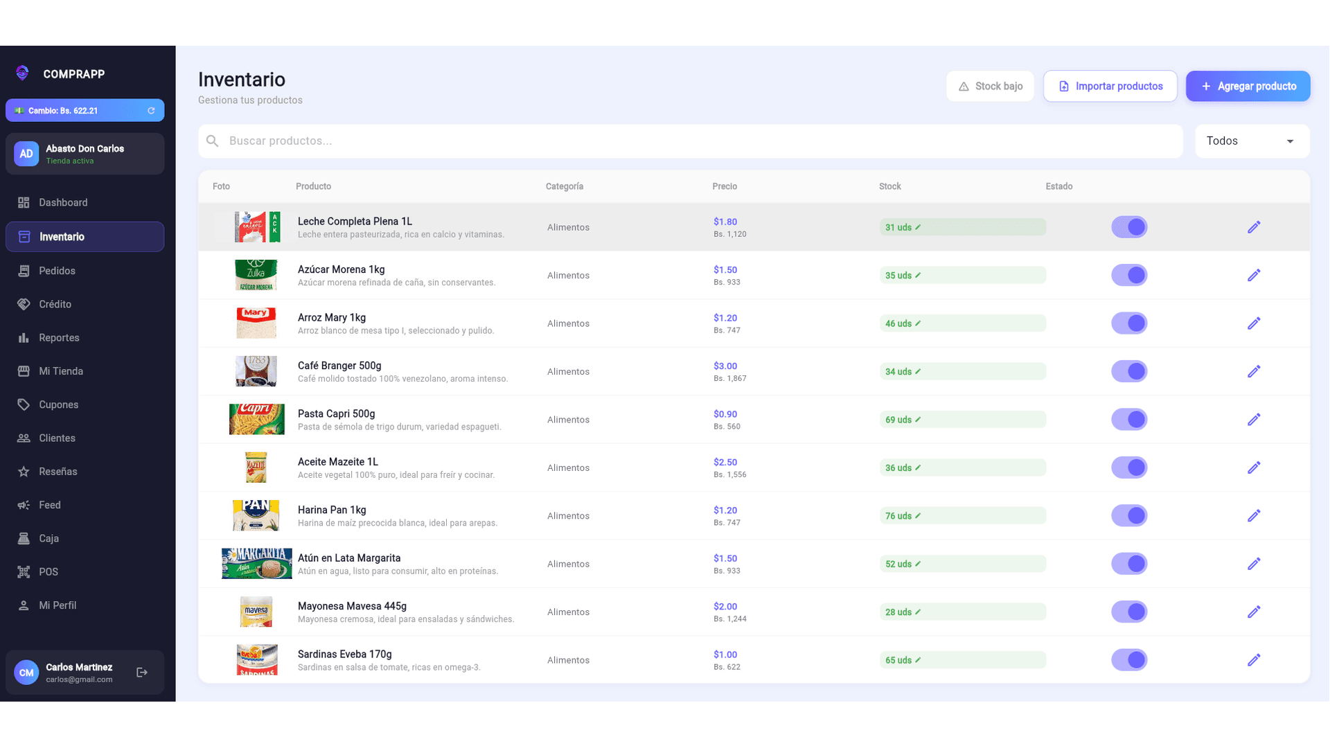1330x748 pixels.
Task: Toggle Sardinas Eveba 170g status
Action: (1129, 660)
